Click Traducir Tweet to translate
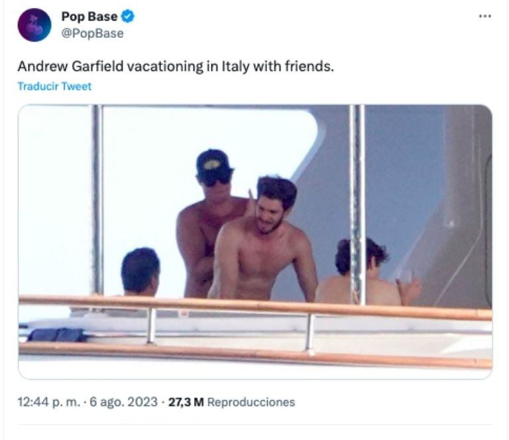Screen dimensions: 509x440 pos(54,86)
